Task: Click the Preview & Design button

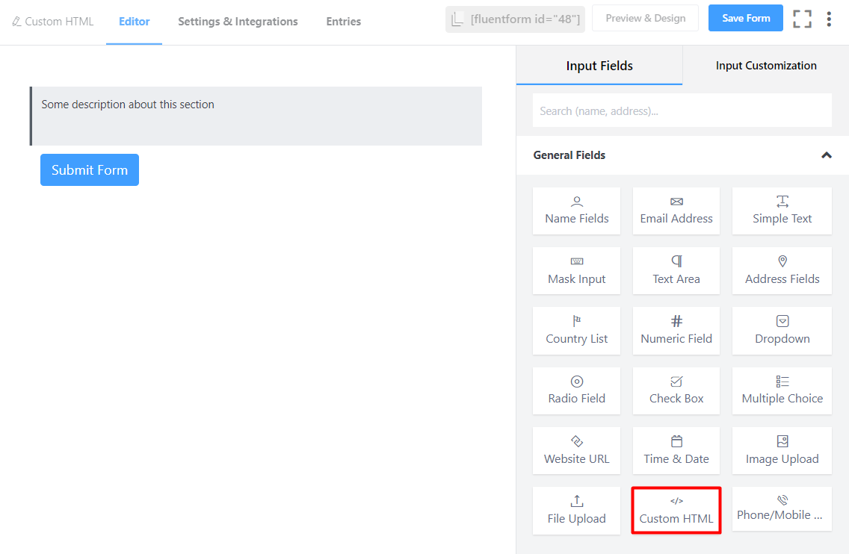Action: pyautogui.click(x=646, y=18)
